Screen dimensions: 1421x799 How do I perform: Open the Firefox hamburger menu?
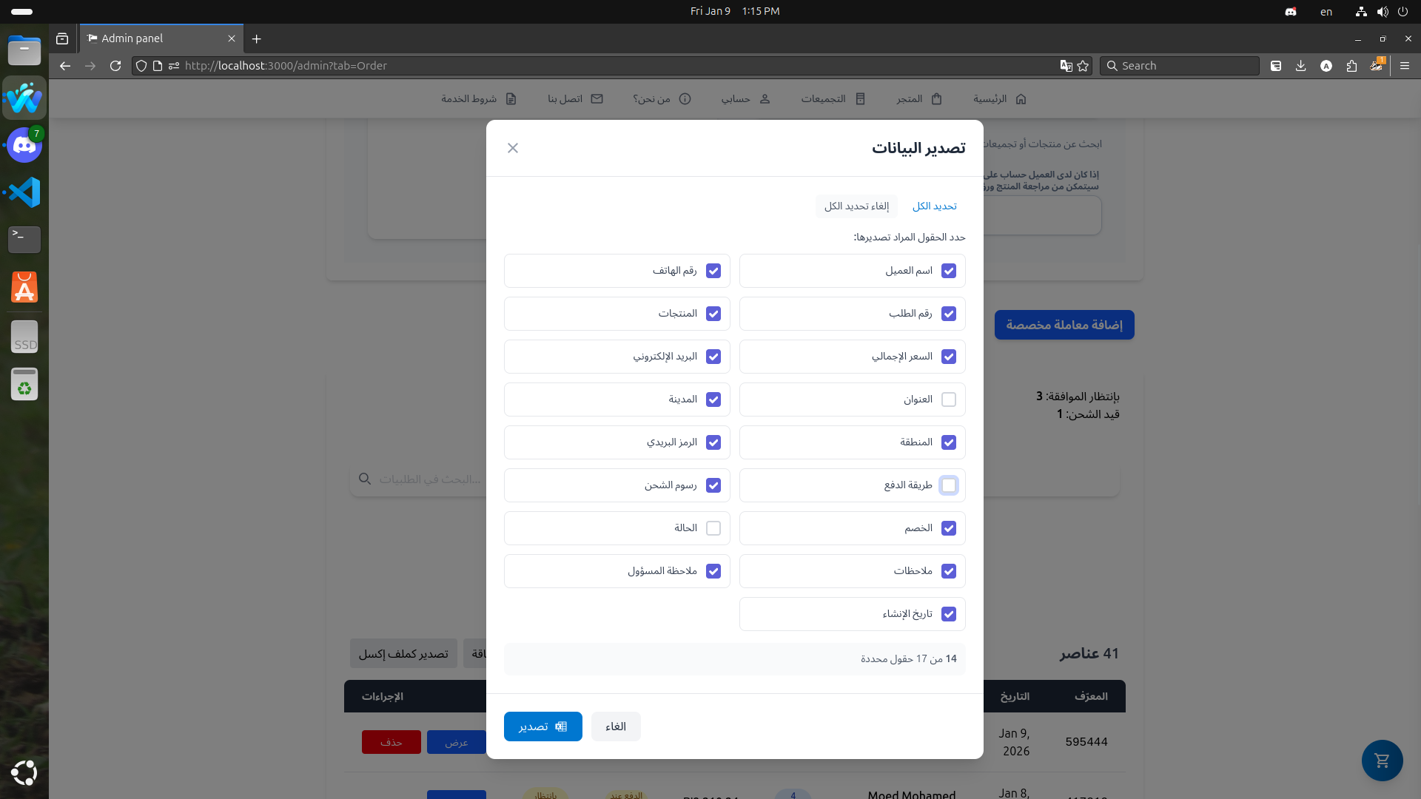(x=1405, y=66)
